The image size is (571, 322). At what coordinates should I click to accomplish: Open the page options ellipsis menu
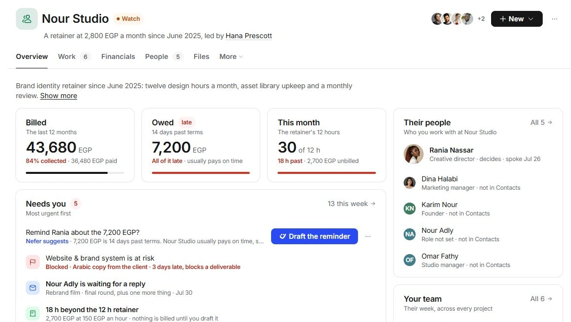tap(554, 19)
